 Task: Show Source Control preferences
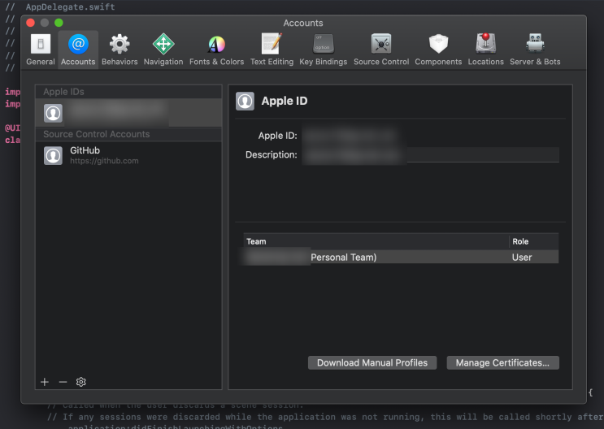(x=381, y=50)
